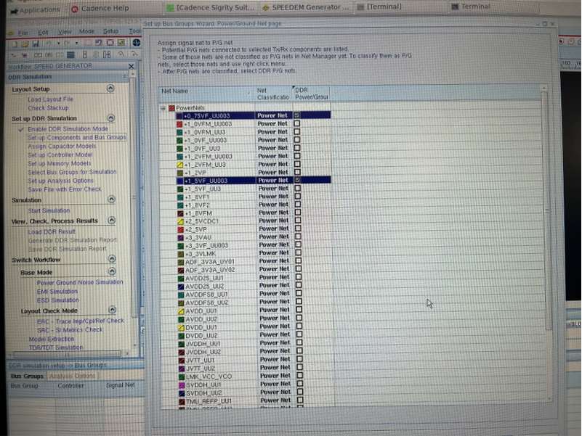The height and width of the screenshot is (436, 582).
Task: Select Assign Capacitor Models workflow step
Action: (x=62, y=146)
